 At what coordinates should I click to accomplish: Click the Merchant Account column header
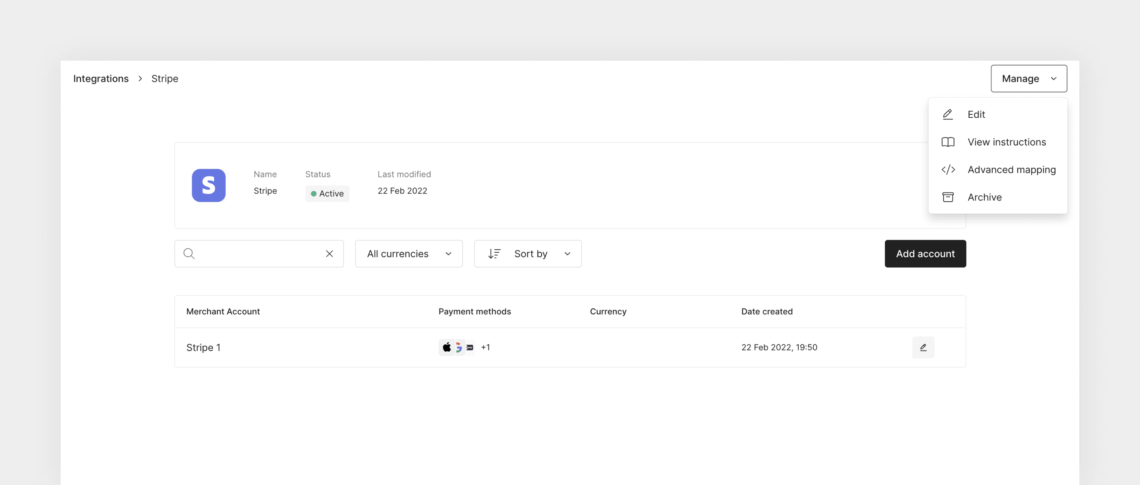coord(223,311)
